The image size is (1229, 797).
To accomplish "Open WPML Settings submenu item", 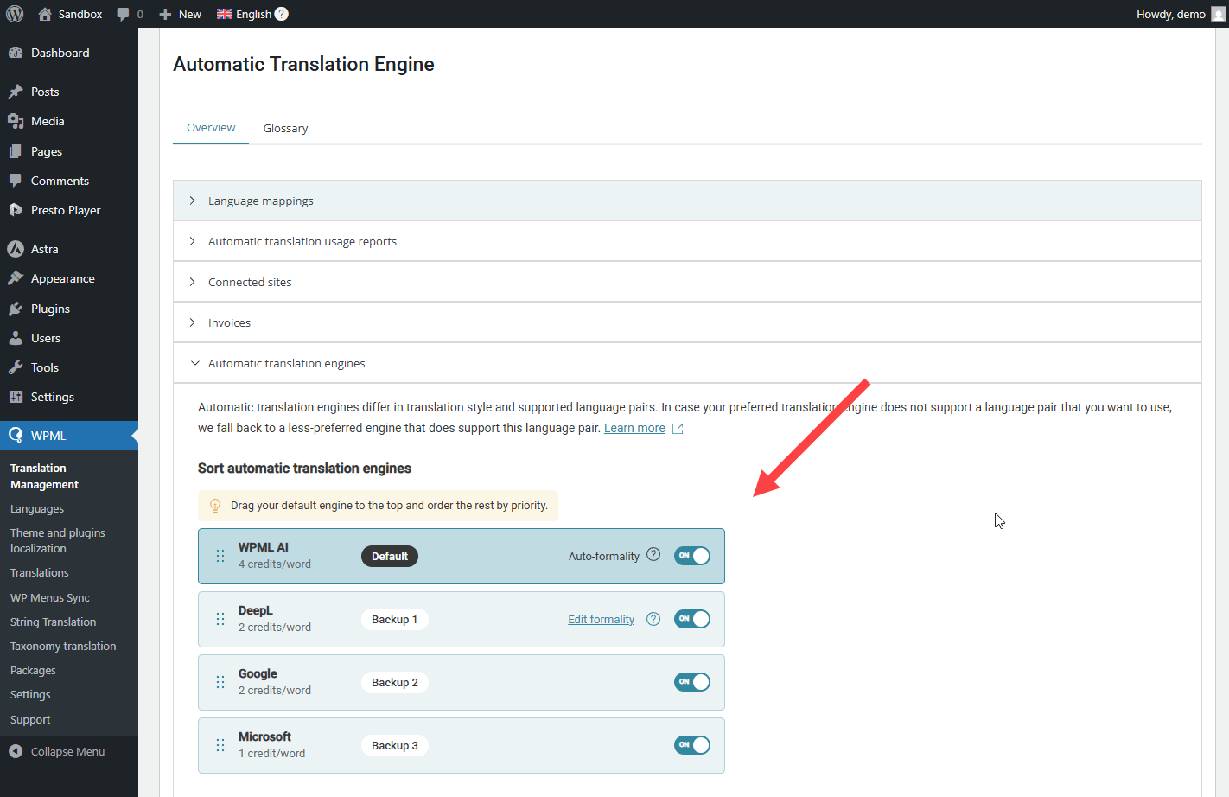I will pos(30,695).
